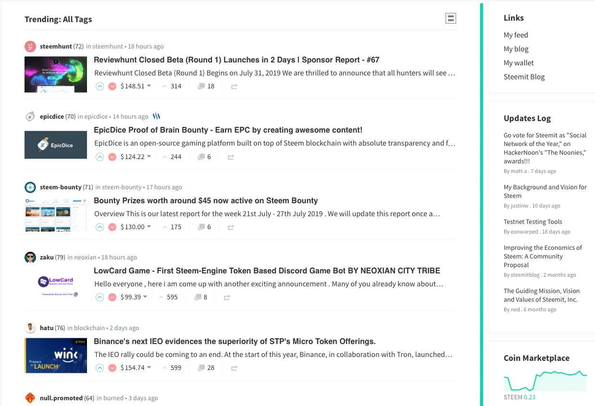
Task: Open comments icon on Bounty Prizes post
Action: click(x=201, y=227)
